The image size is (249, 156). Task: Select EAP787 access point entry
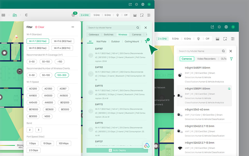click(x=117, y=55)
